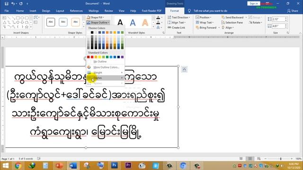
Task: Apply the black outline Abc shape style
Action: [51, 22]
